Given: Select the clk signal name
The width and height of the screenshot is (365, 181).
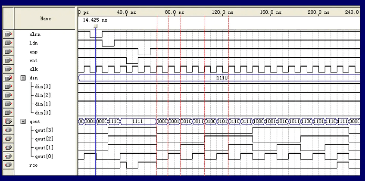Looking at the screenshot, I should coord(34,69).
